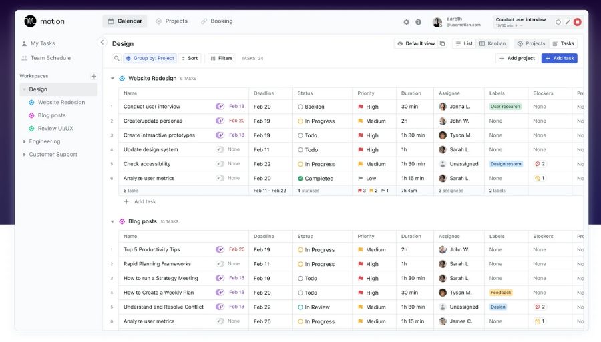Toggle Todo status of How to run a Strategy Meeting
601x342 pixels.
(x=300, y=279)
